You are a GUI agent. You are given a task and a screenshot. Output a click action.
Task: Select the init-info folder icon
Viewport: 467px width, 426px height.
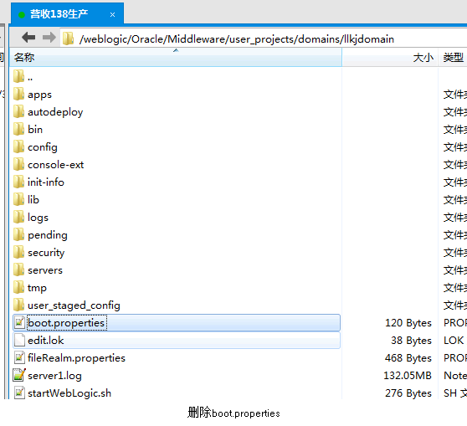(18, 182)
